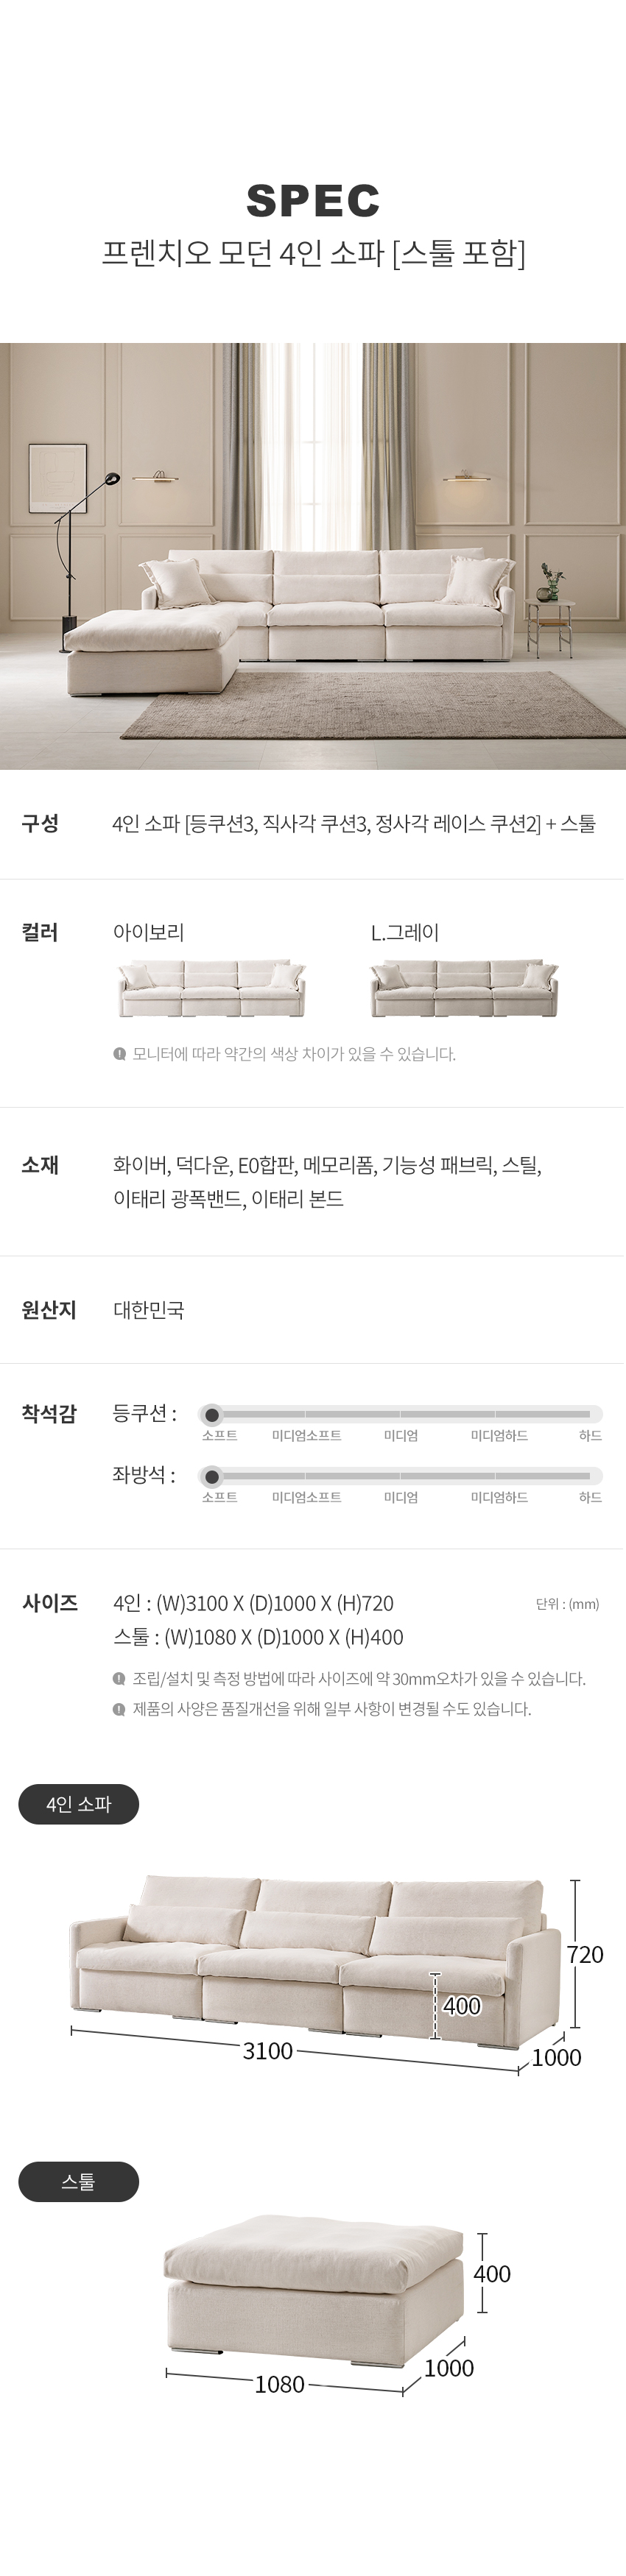The width and height of the screenshot is (626, 2576).
Task: Click the 1080 stool width dimension label
Action: click(x=280, y=2384)
